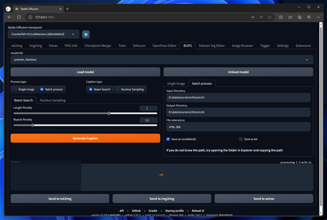Click Send to txt2img

coord(60,199)
